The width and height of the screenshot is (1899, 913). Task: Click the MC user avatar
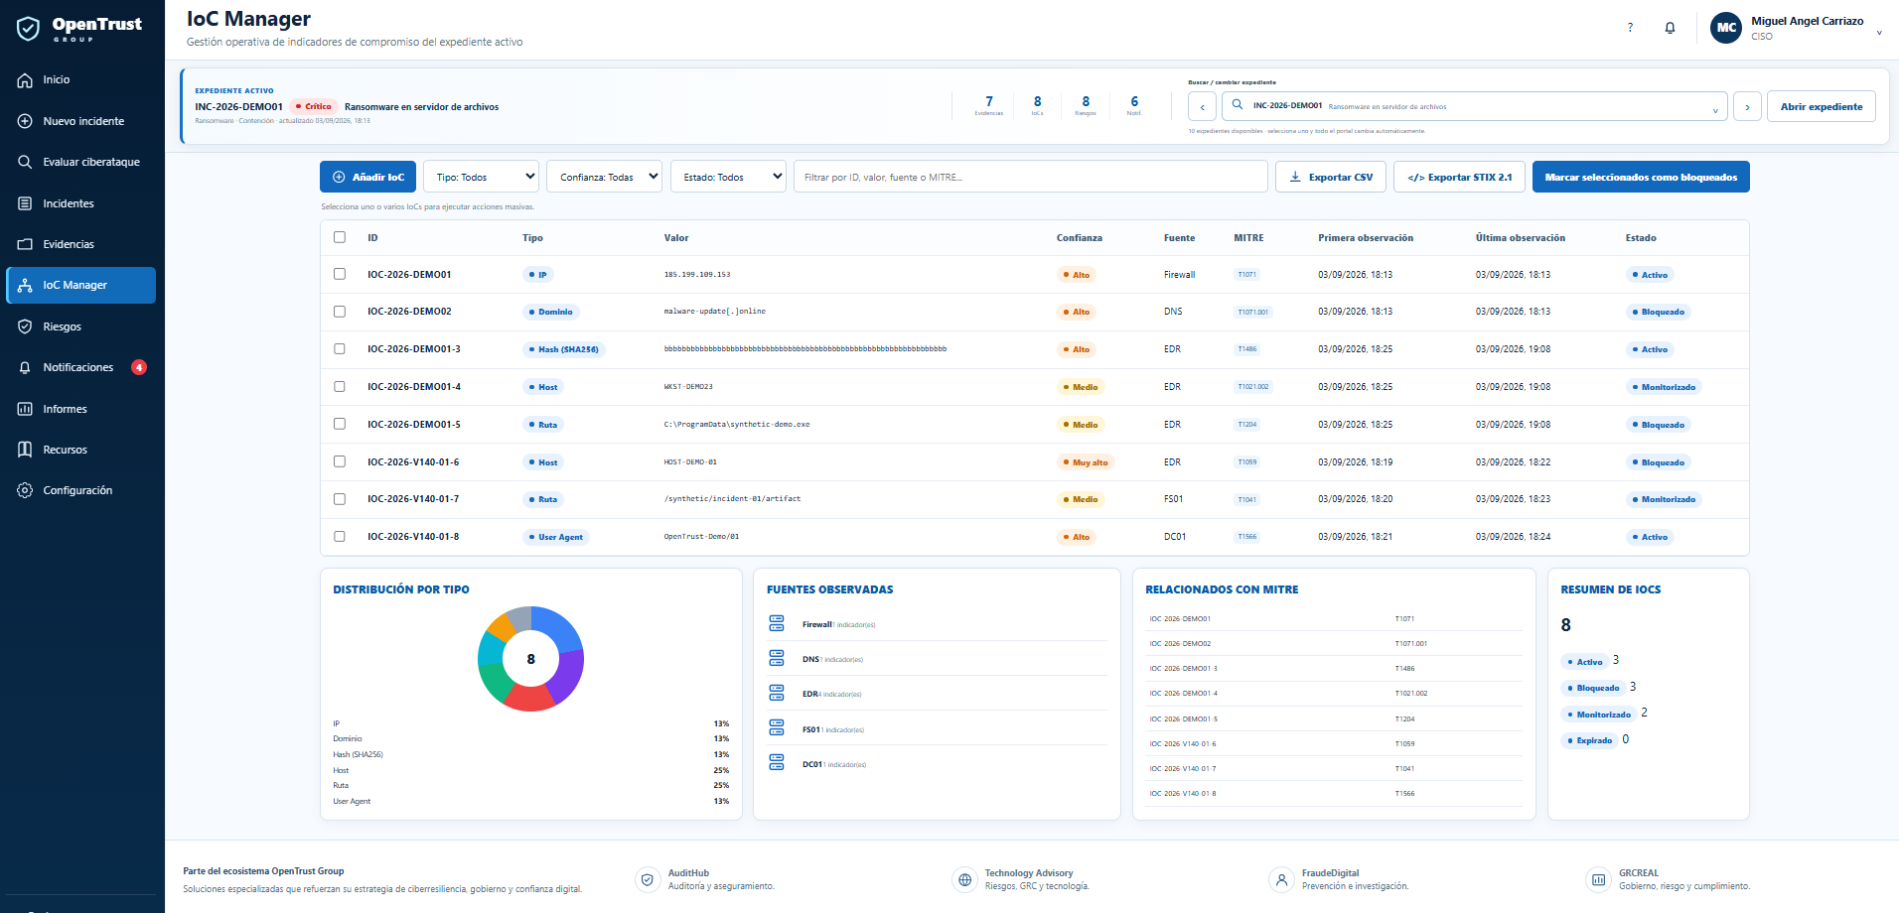click(x=1726, y=28)
